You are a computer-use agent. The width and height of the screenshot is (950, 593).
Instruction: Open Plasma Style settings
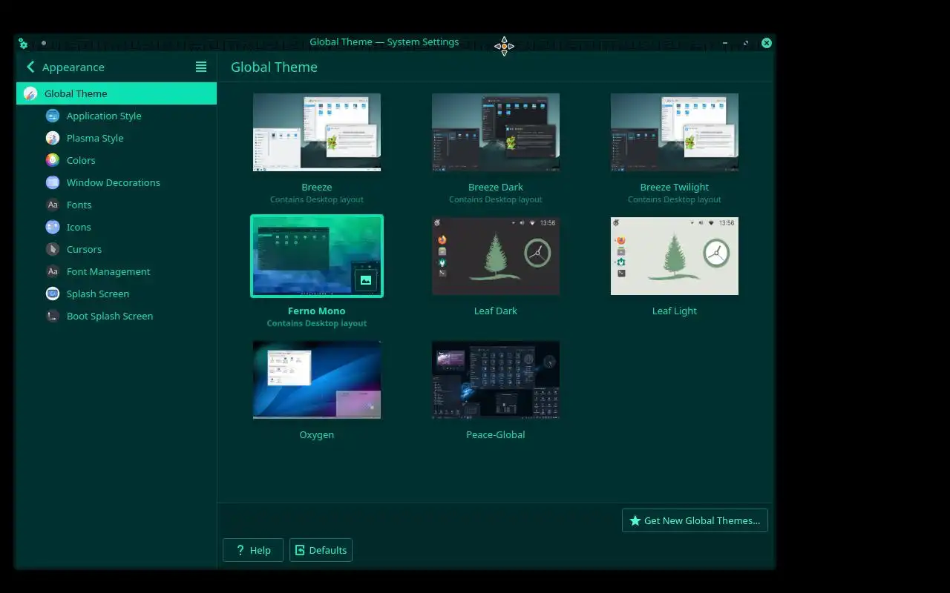pos(117,138)
